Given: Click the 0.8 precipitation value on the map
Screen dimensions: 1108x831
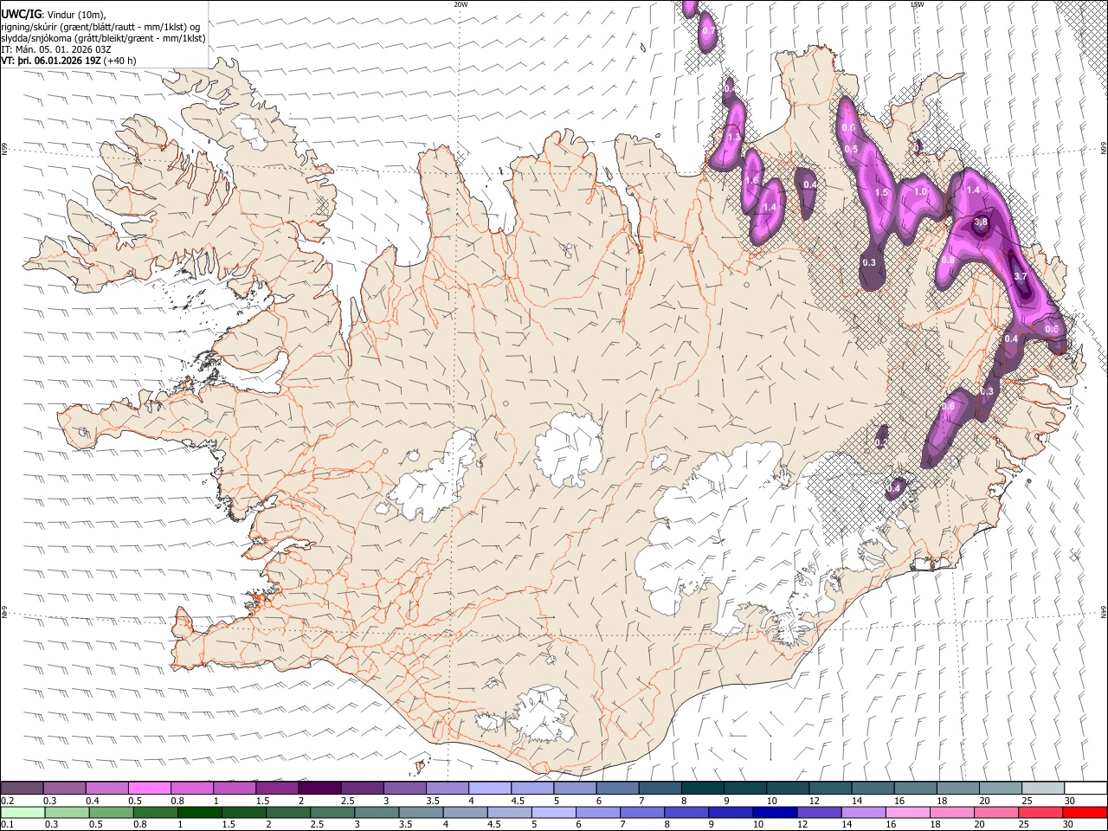Looking at the screenshot, I should click(948, 261).
